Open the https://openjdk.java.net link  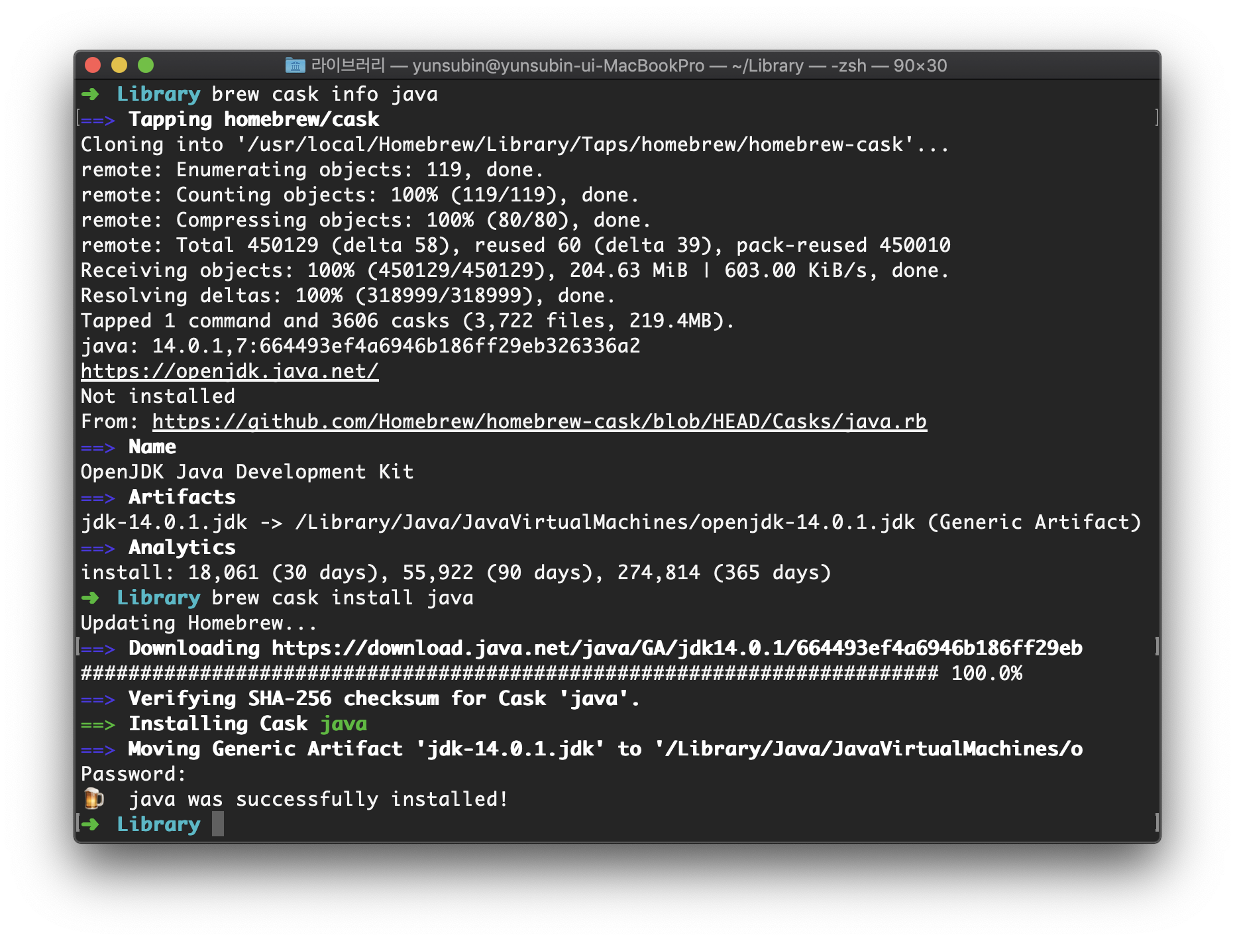click(x=229, y=370)
